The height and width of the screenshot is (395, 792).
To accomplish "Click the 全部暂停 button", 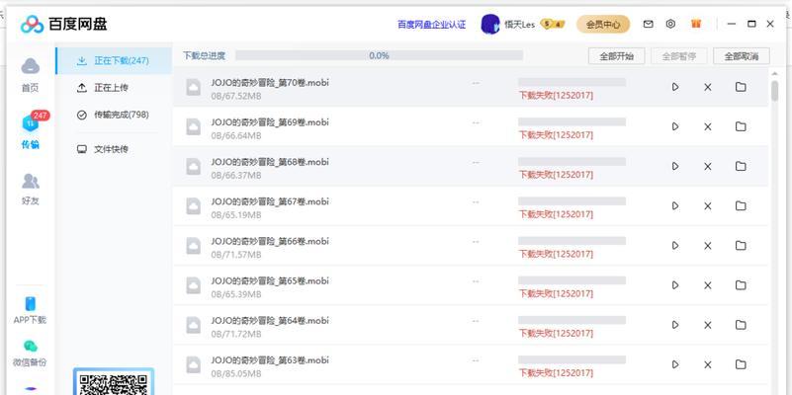I will [x=679, y=56].
